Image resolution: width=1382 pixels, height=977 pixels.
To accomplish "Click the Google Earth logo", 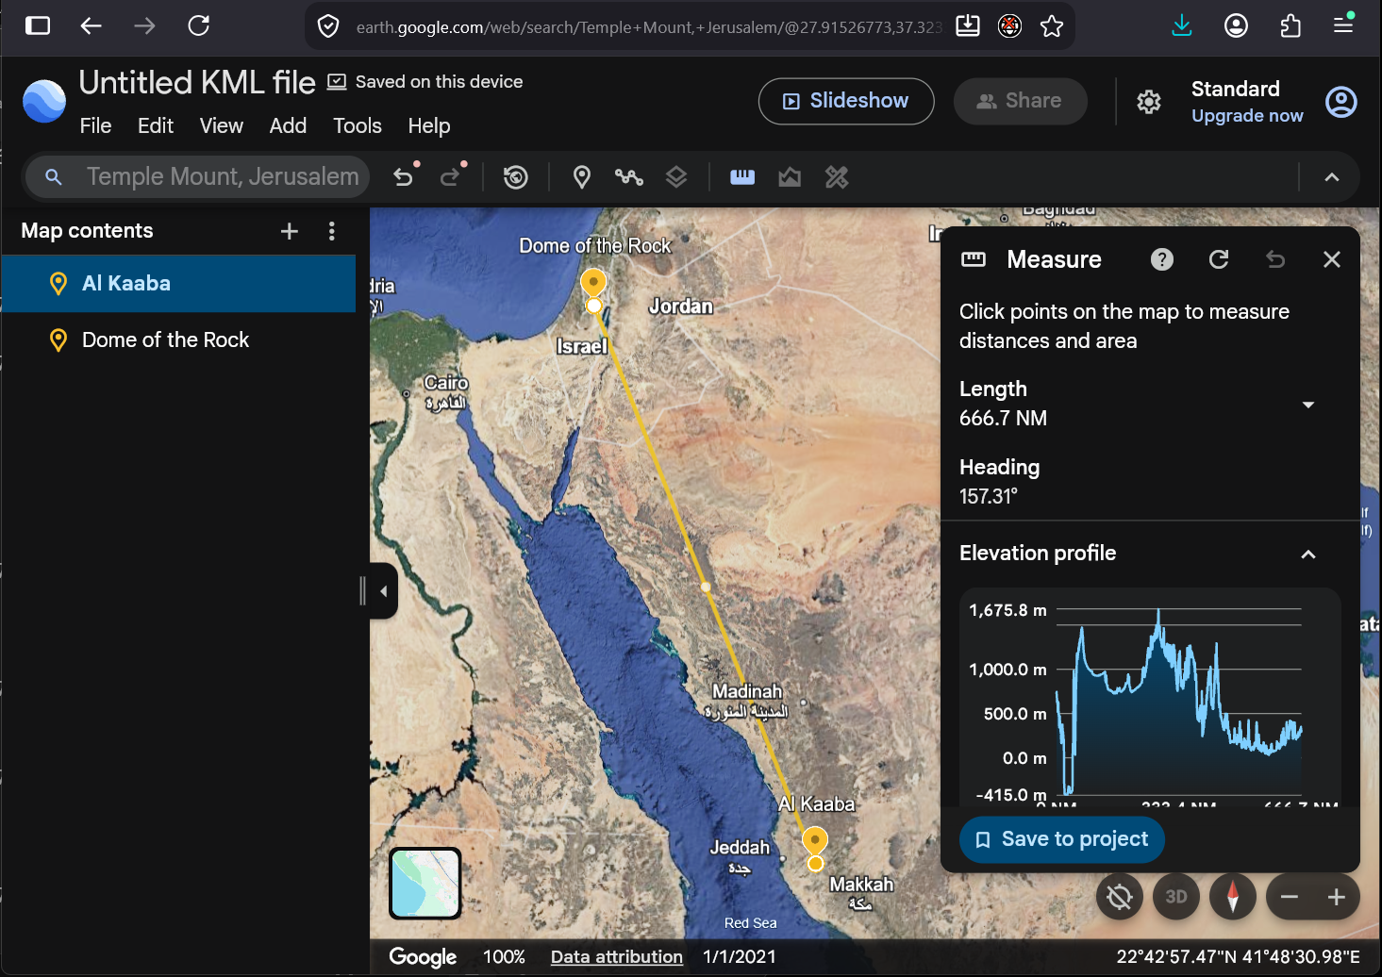I will point(44,101).
